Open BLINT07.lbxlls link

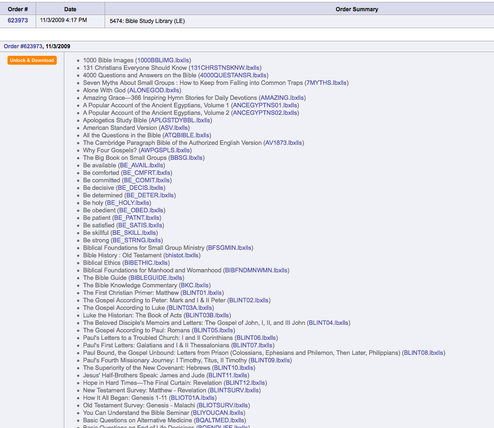(x=253, y=345)
